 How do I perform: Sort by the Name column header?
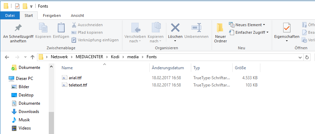[67, 68]
